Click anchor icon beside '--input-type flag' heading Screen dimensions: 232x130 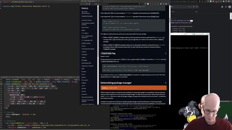pyautogui.click(x=166, y=53)
